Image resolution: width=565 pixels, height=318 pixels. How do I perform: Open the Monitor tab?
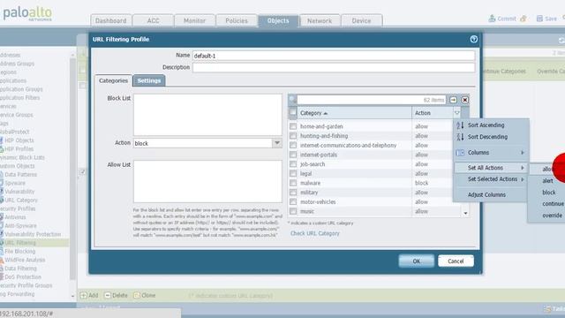[194, 20]
